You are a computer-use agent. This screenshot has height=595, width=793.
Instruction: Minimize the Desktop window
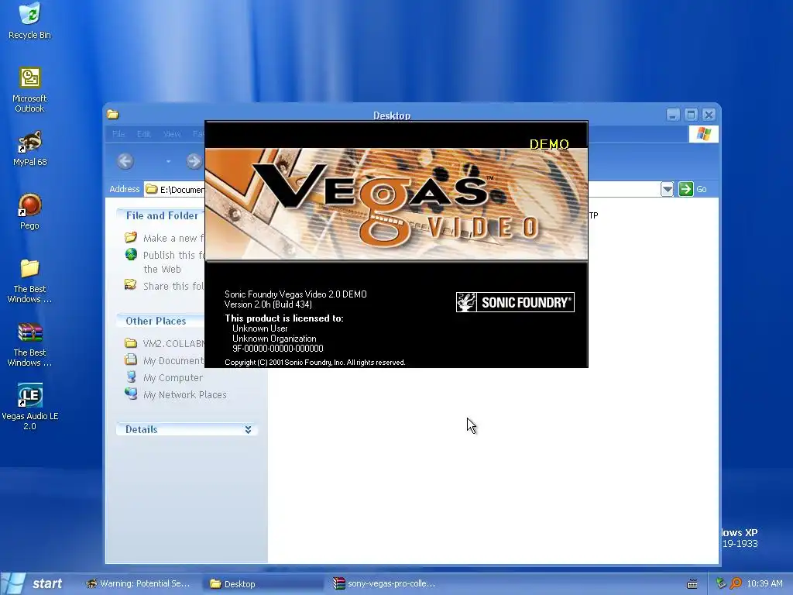pos(673,115)
